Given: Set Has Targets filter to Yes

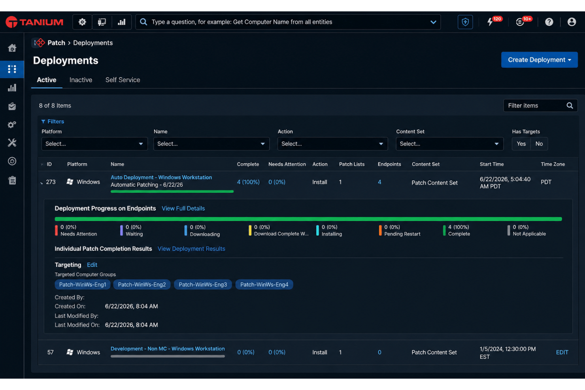Looking at the screenshot, I should tap(521, 144).
